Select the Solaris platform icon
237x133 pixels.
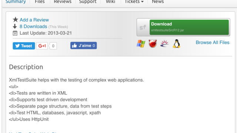pyautogui.click(x=164, y=44)
